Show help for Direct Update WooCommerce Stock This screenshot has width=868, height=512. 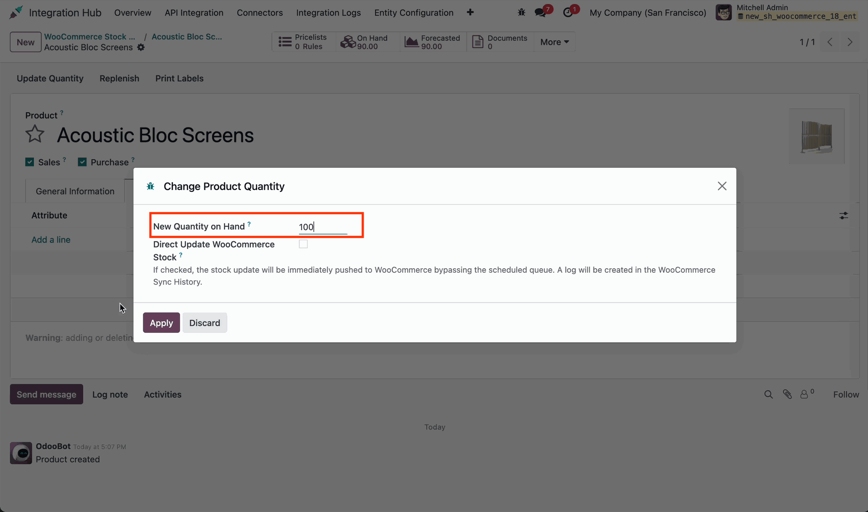[x=181, y=255]
